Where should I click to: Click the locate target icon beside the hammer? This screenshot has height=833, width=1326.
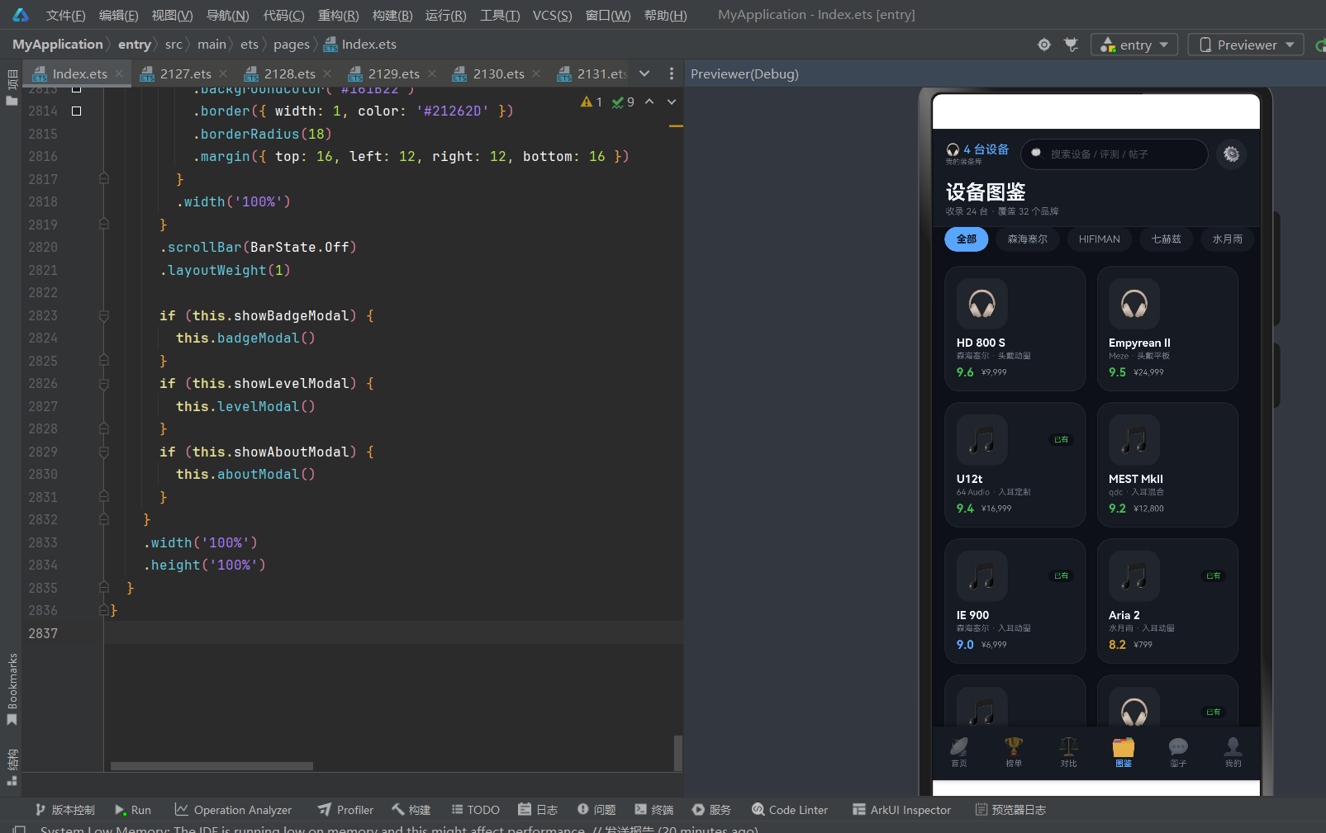pyautogui.click(x=1044, y=45)
